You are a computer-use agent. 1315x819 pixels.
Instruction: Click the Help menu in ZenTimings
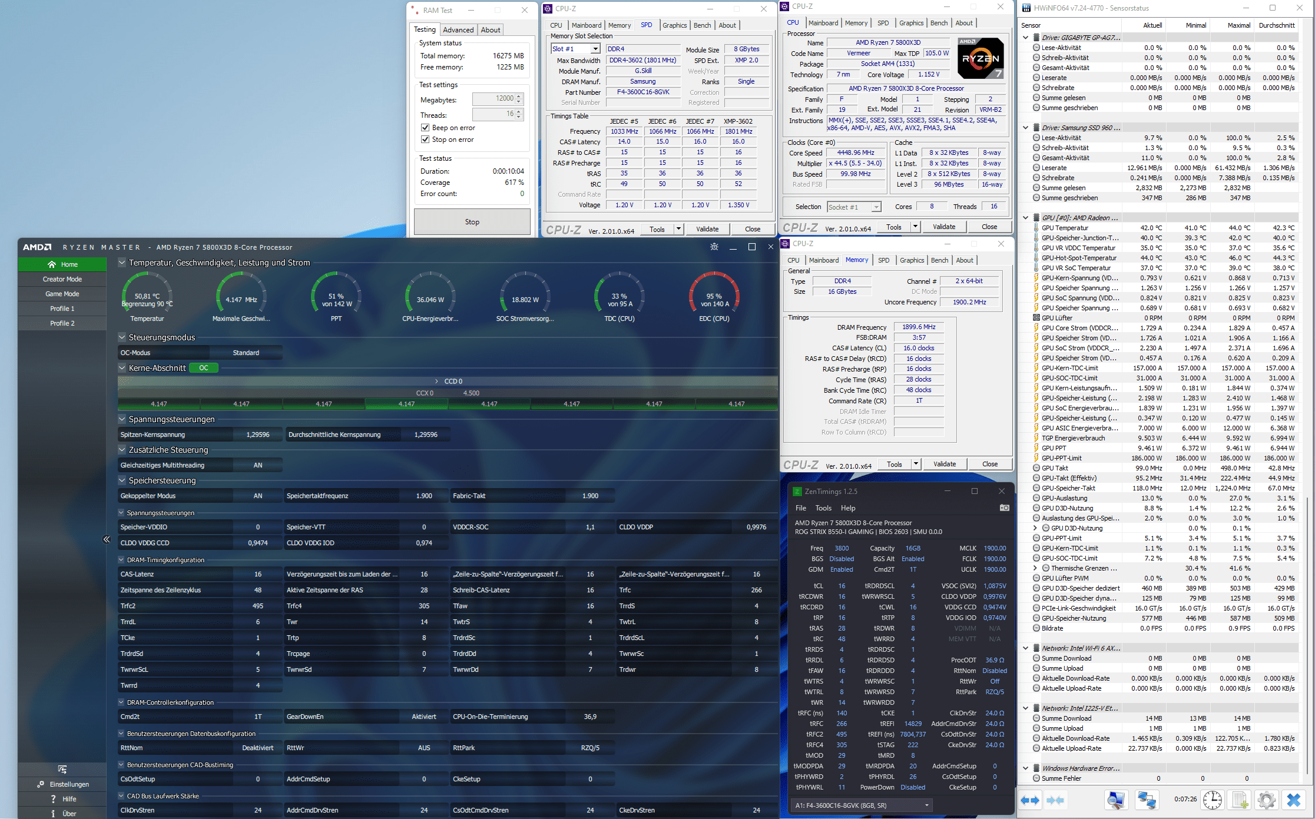point(848,508)
